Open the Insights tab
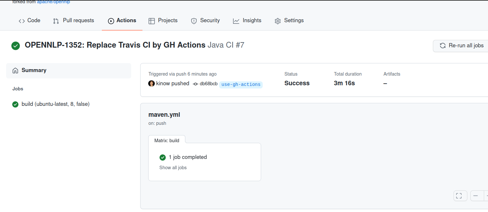The width and height of the screenshot is (488, 212). (x=247, y=21)
